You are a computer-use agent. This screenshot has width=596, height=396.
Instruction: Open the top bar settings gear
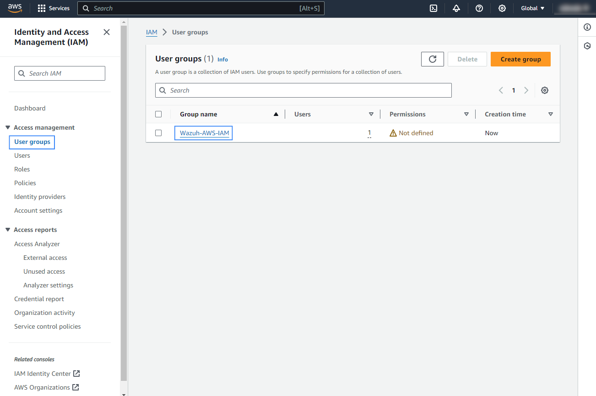(x=502, y=8)
